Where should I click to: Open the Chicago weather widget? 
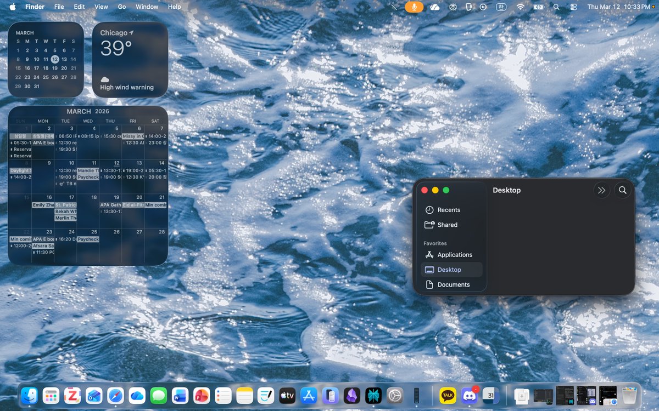(x=130, y=60)
